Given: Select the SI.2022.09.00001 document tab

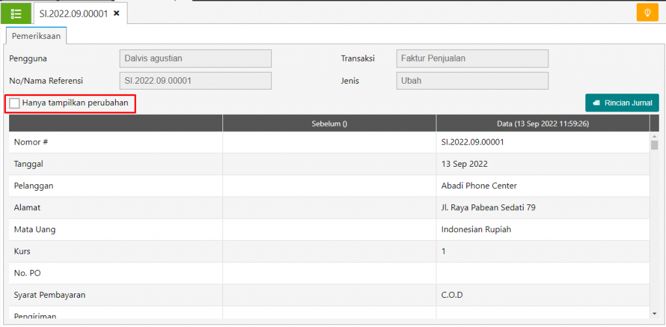Looking at the screenshot, I should coord(74,13).
